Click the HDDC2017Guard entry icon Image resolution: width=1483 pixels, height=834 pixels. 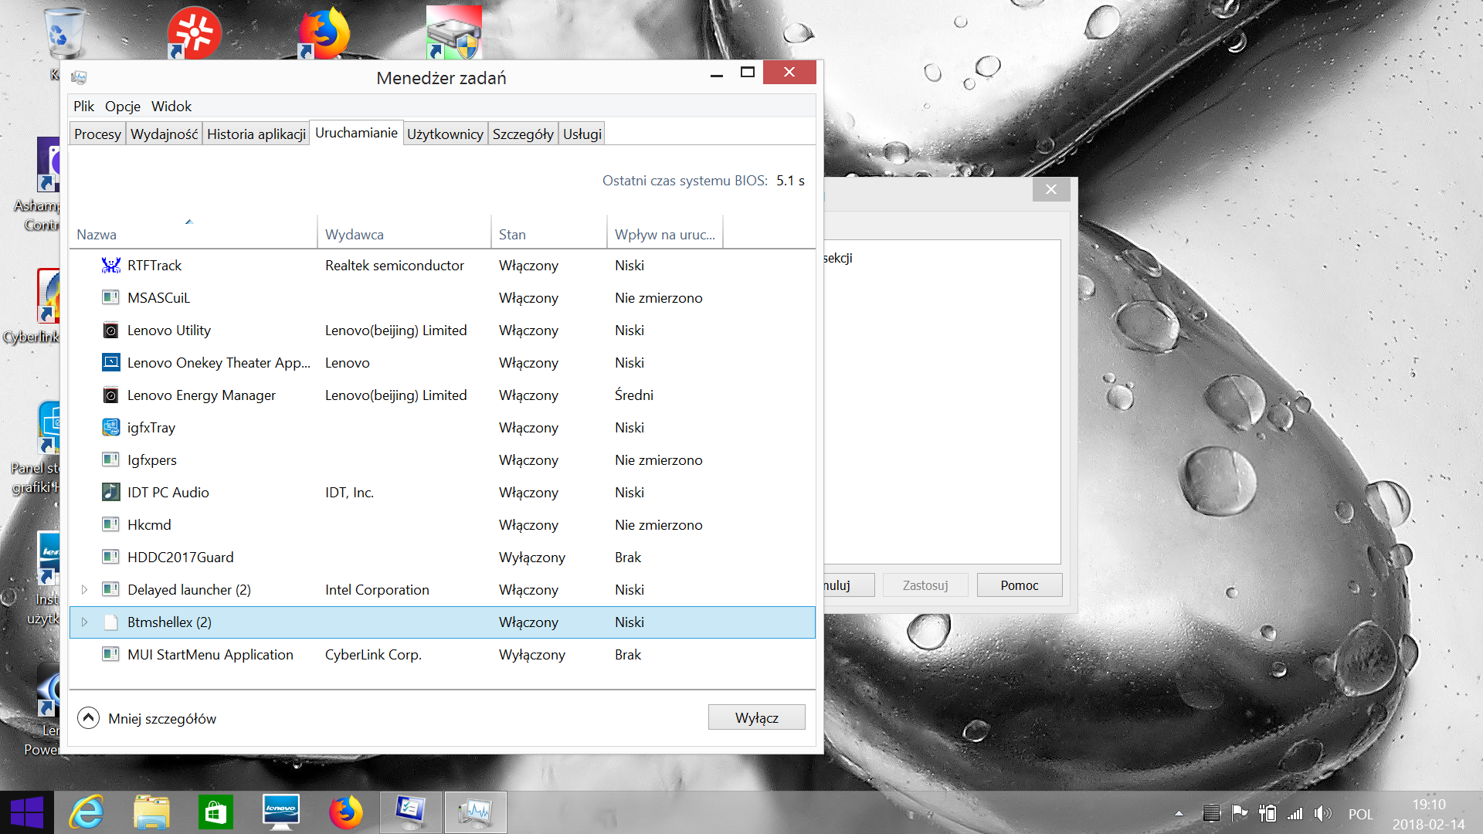point(111,557)
